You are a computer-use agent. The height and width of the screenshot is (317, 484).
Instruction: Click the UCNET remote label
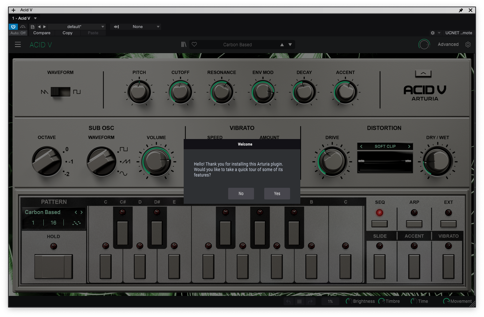point(458,33)
